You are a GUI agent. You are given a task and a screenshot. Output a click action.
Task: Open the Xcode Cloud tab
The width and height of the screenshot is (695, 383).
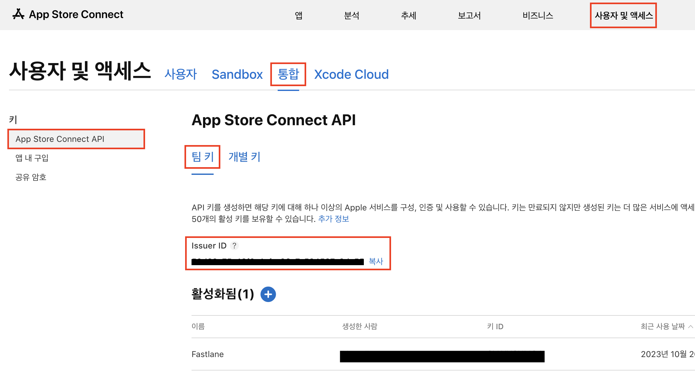(x=351, y=74)
